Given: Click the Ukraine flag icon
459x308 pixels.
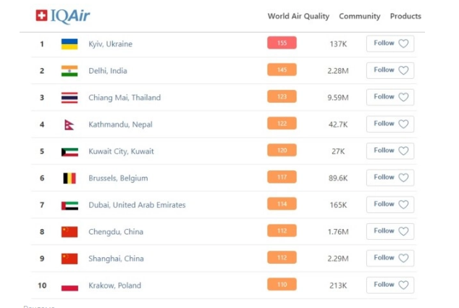Looking at the screenshot, I should pyautogui.click(x=70, y=44).
